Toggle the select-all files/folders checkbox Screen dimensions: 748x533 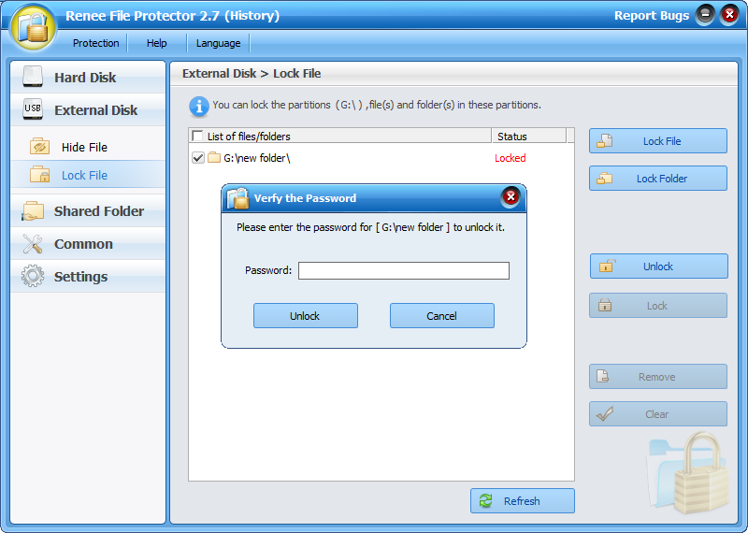coord(197,137)
